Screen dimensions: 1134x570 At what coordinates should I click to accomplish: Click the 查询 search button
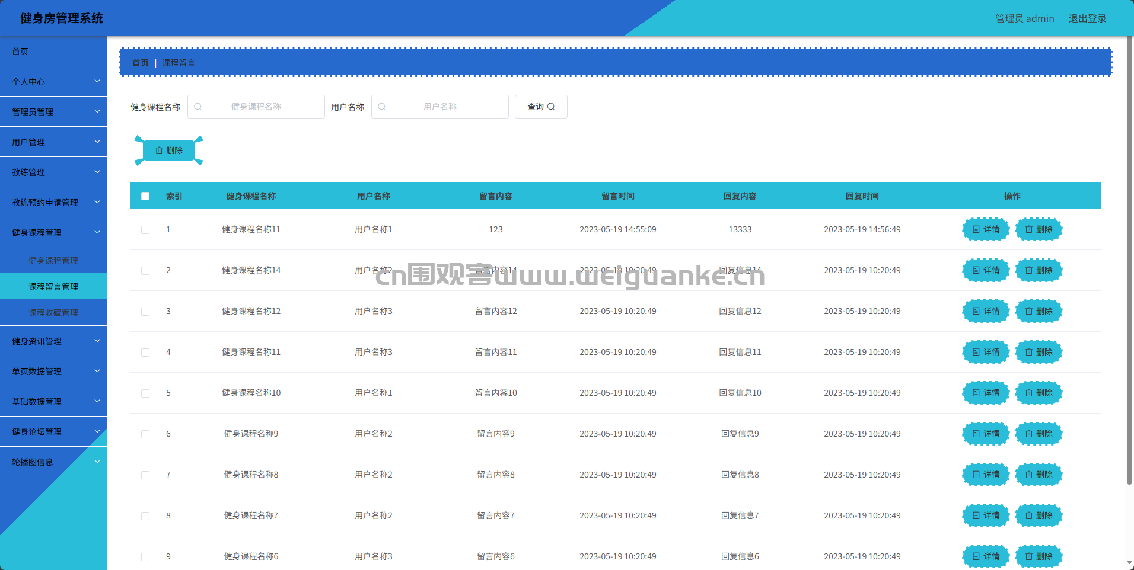click(541, 107)
